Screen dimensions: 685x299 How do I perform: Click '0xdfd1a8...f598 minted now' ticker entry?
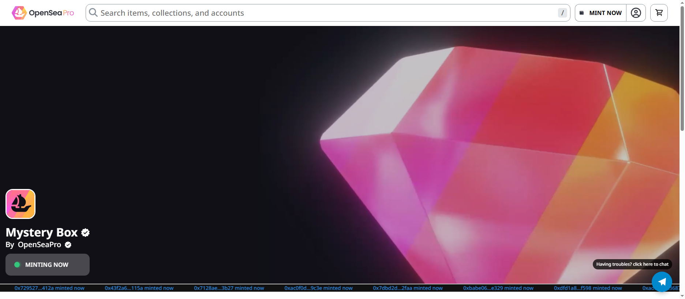tap(588, 288)
